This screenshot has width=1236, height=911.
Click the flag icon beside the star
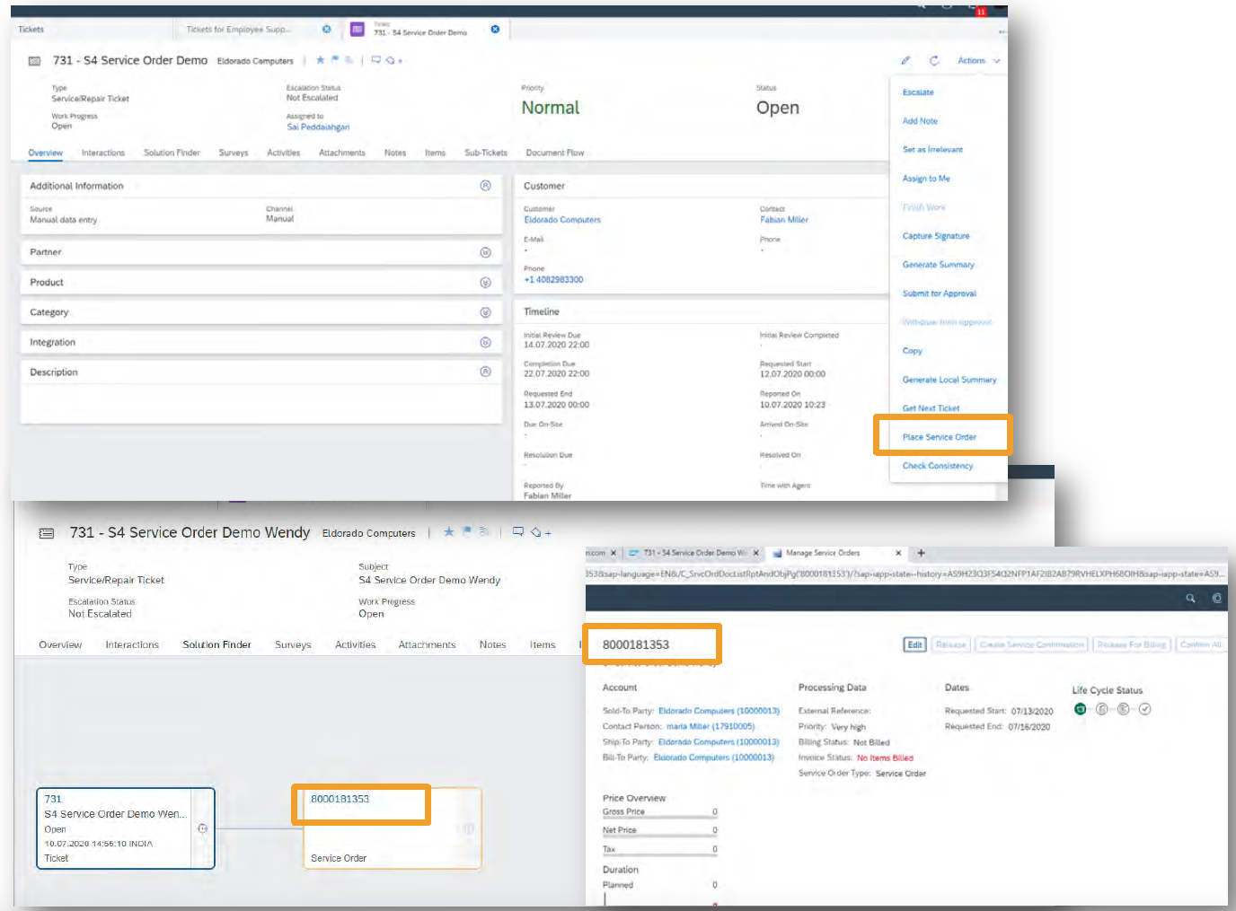(333, 60)
